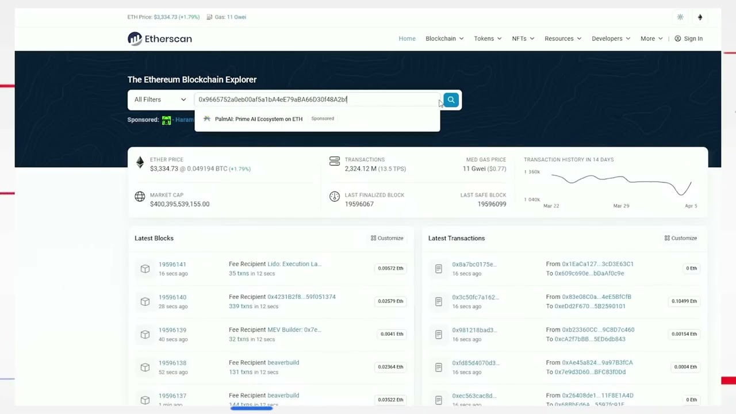Image resolution: width=736 pixels, height=414 pixels.
Task: Expand the Tokens menu
Action: point(488,39)
